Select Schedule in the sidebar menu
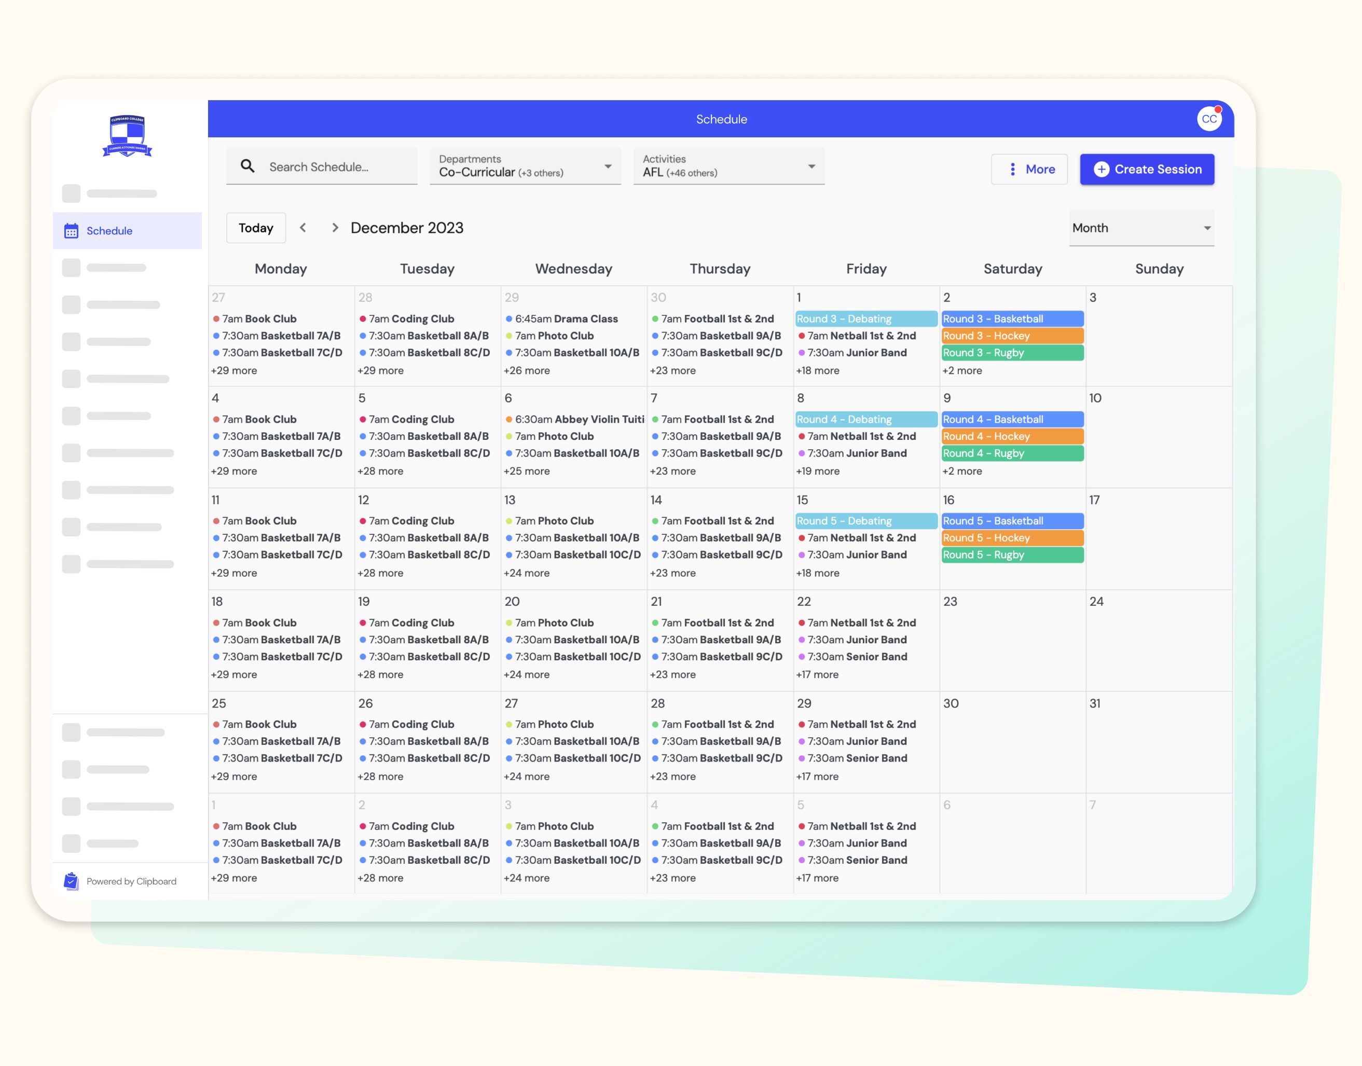 (109, 231)
